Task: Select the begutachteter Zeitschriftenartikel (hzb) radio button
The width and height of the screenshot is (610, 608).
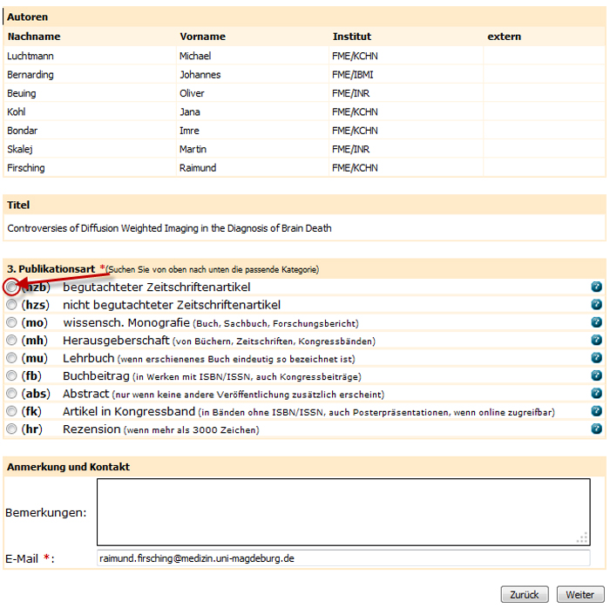Action: tap(11, 287)
